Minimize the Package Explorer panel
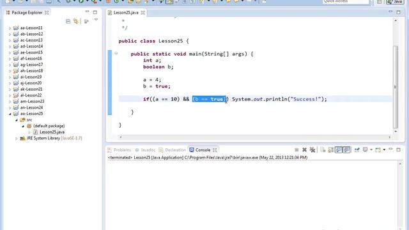The width and height of the screenshot is (409, 230). (x=87, y=11)
